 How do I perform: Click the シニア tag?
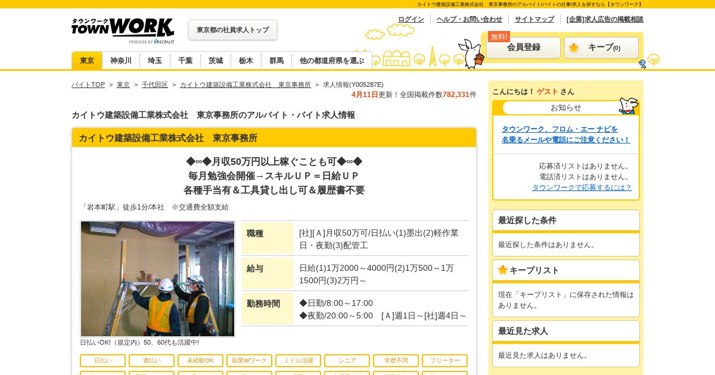tap(347, 361)
